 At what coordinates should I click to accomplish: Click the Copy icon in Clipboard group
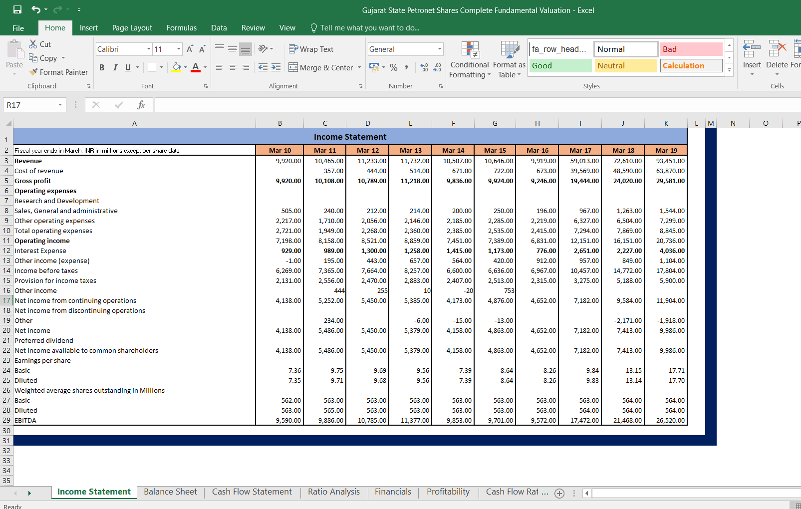(33, 58)
